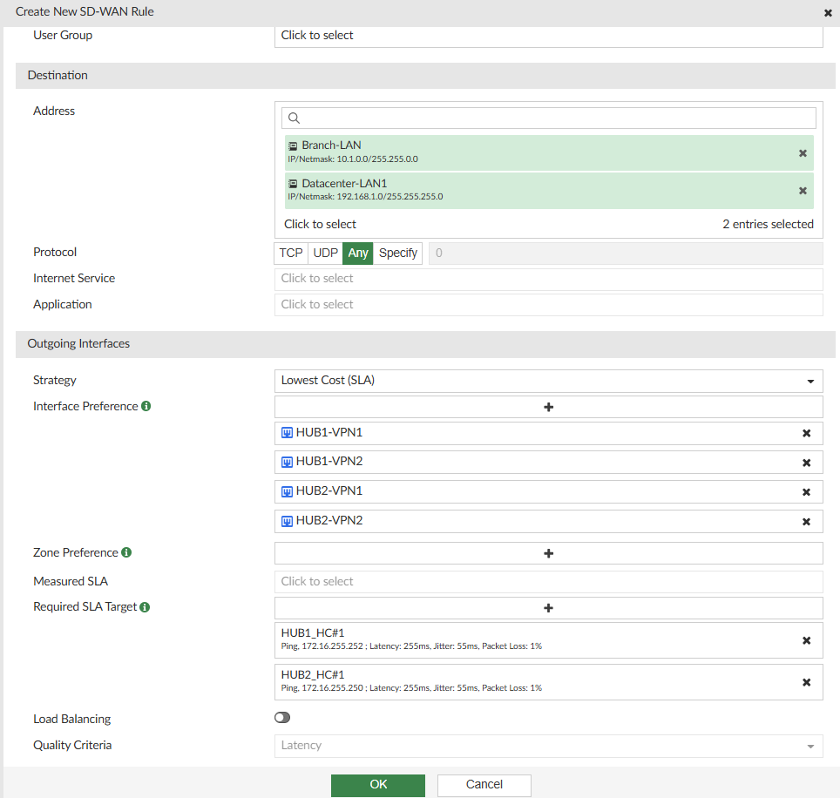The width and height of the screenshot is (840, 798).
Task: Open the Internet Service selector
Action: [x=549, y=279]
